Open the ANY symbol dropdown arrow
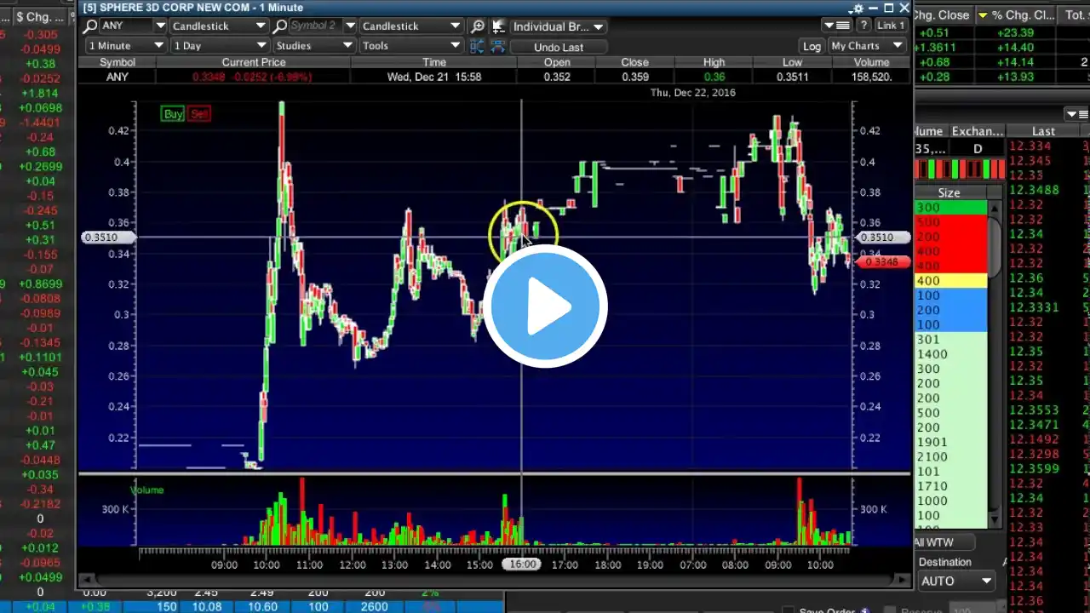The height and width of the screenshot is (613, 1090). [x=159, y=26]
